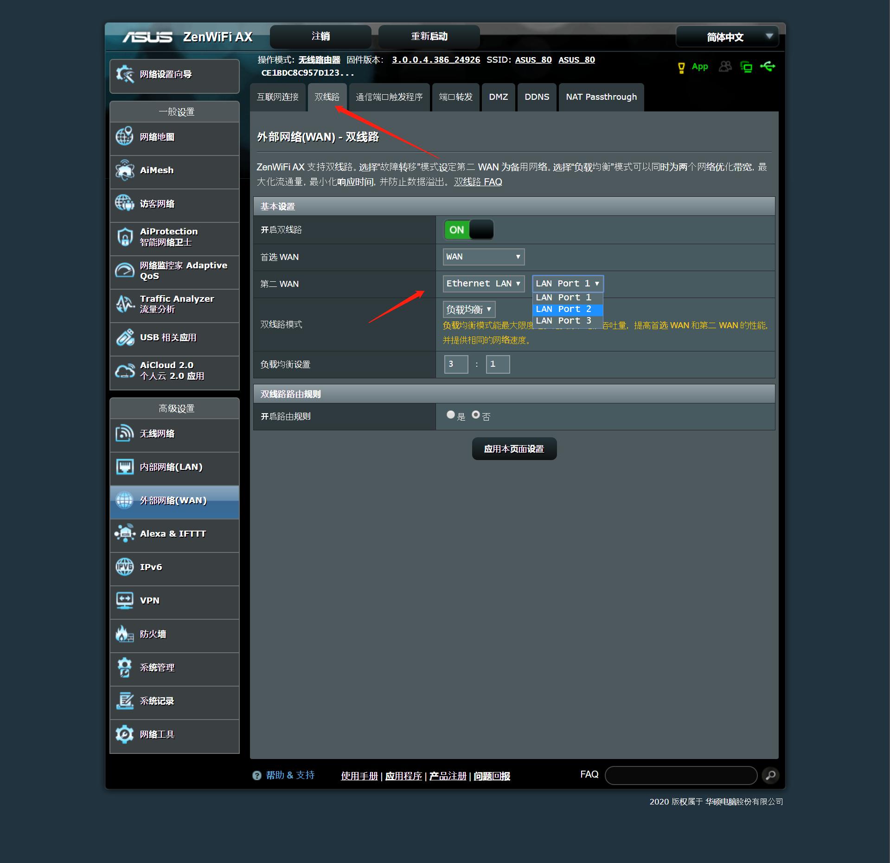Click the AiMesh sidebar icon

point(124,170)
